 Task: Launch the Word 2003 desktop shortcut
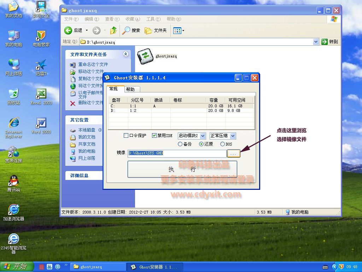coord(41,126)
